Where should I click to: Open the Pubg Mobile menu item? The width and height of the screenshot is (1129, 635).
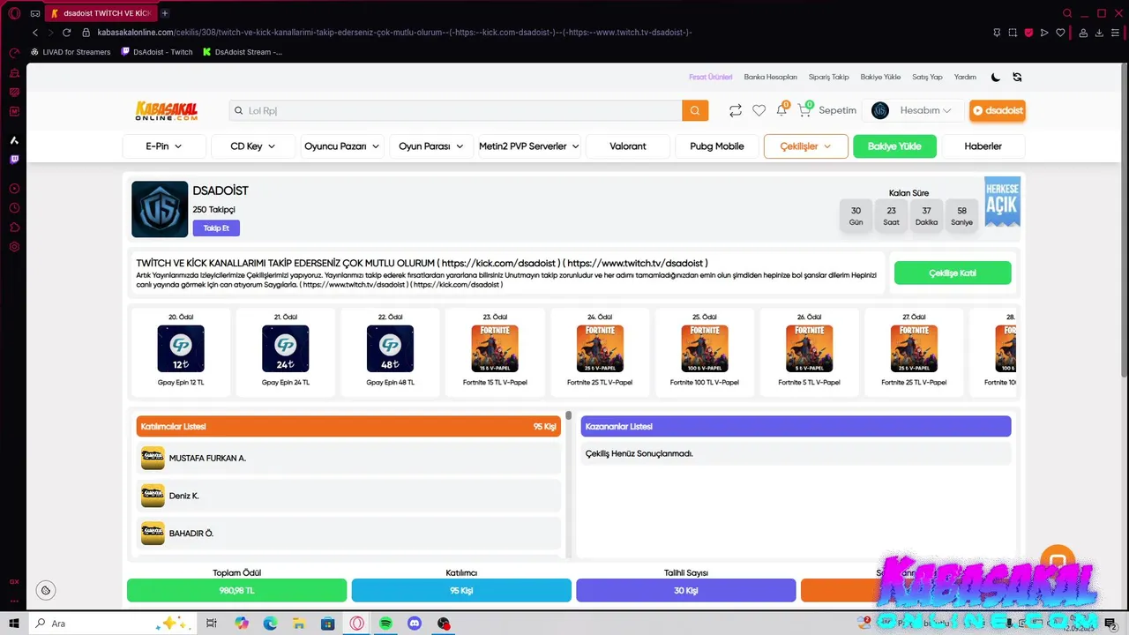(x=717, y=146)
